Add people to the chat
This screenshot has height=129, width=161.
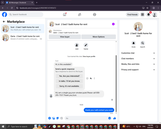[x=77, y=45]
